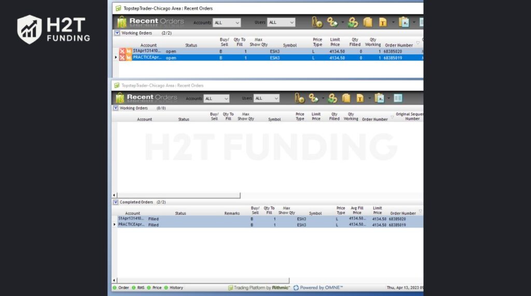Image resolution: width=531 pixels, height=296 pixels.
Task: Cancel the PRACTICEApr open order with X
Action: [x=122, y=58]
